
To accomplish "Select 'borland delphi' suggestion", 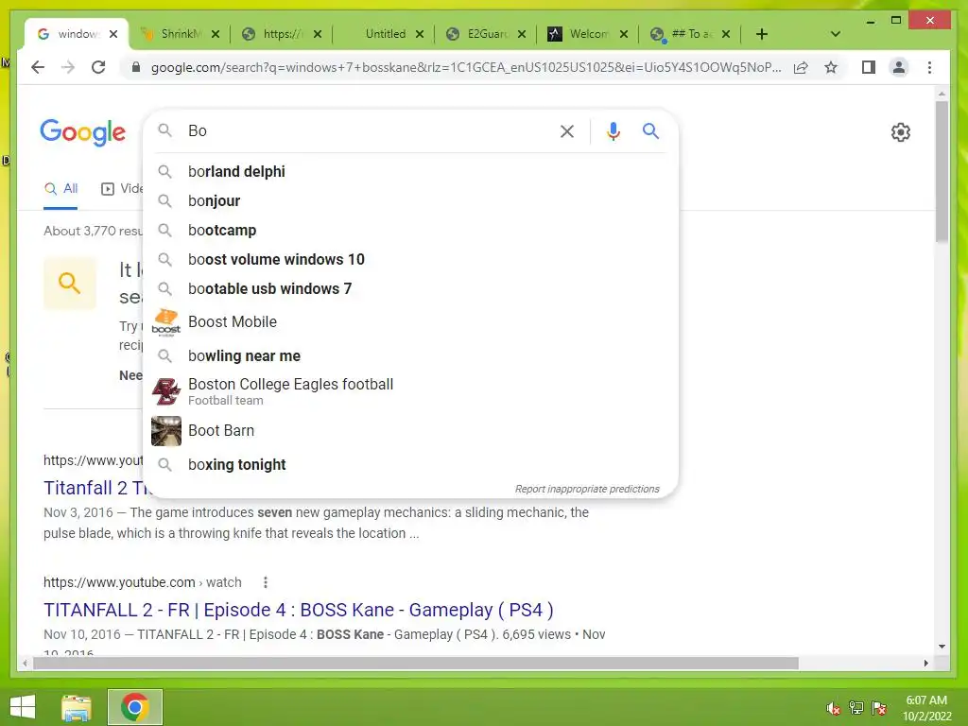I will pyautogui.click(x=410, y=172).
